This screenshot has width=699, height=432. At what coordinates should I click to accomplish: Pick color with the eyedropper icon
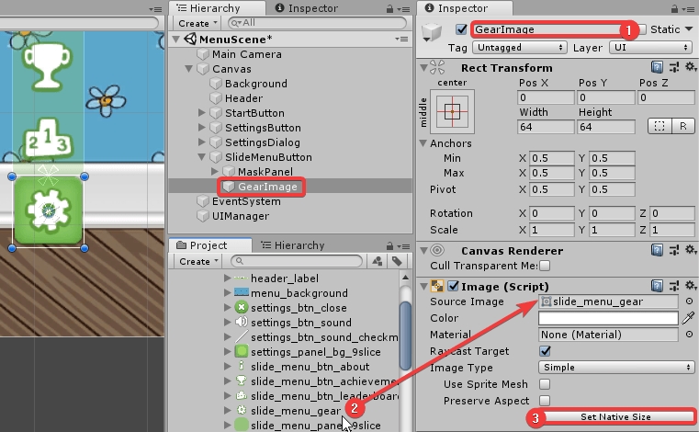688,318
